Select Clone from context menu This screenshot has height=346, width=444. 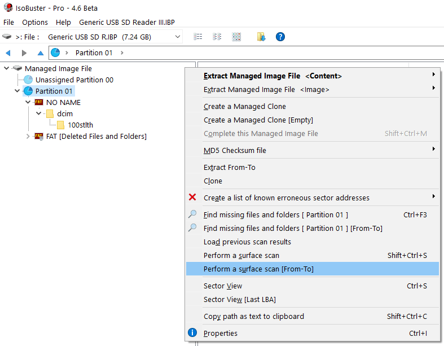point(313,181)
